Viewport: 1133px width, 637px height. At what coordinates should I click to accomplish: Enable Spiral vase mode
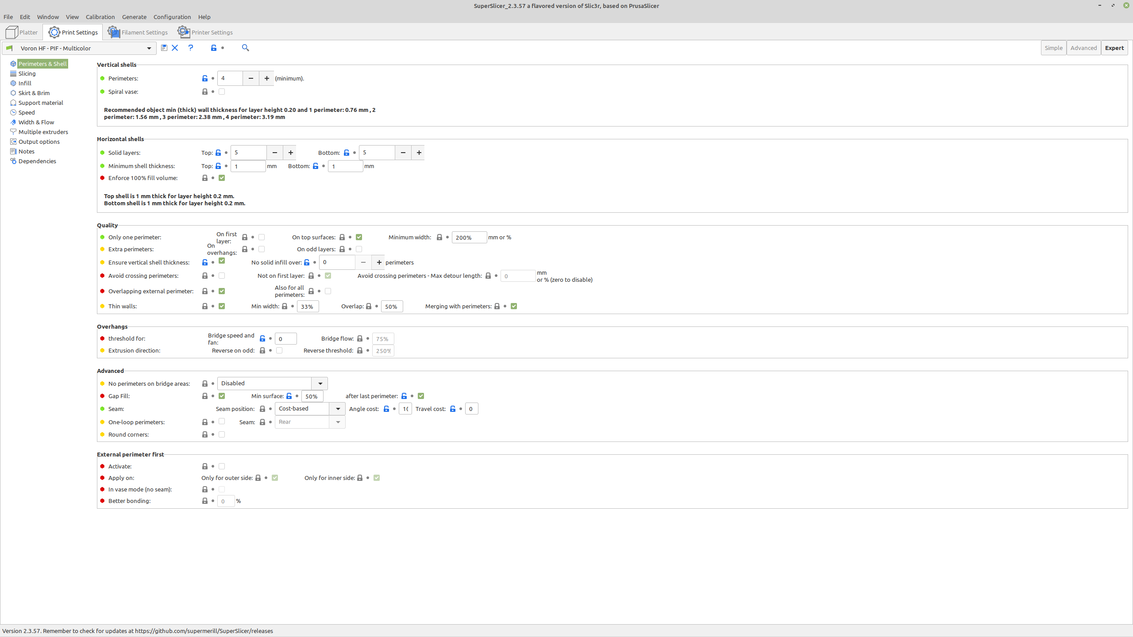(x=222, y=92)
